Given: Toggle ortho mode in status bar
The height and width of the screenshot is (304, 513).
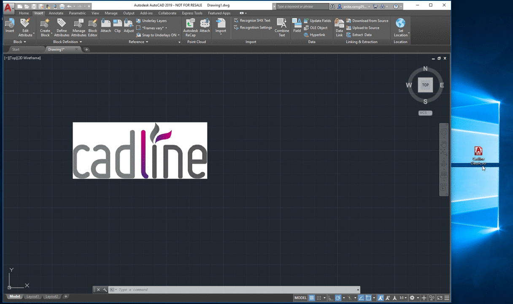Looking at the screenshot, I should [x=331, y=298].
